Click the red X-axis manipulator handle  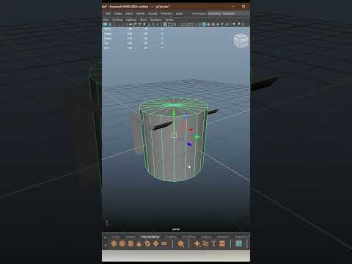coord(191,130)
